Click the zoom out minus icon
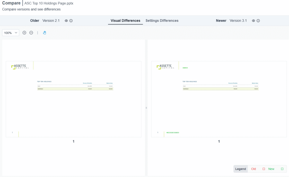 pos(31,33)
